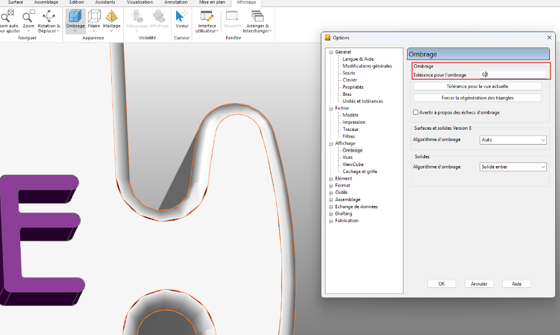The width and height of the screenshot is (560, 335).
Task: Expand the Fabrication tree node
Action: [x=331, y=221]
